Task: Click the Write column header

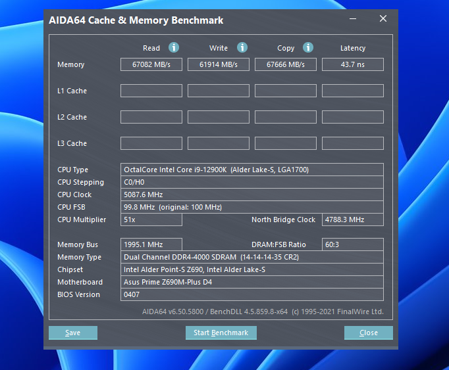Action: click(x=219, y=48)
